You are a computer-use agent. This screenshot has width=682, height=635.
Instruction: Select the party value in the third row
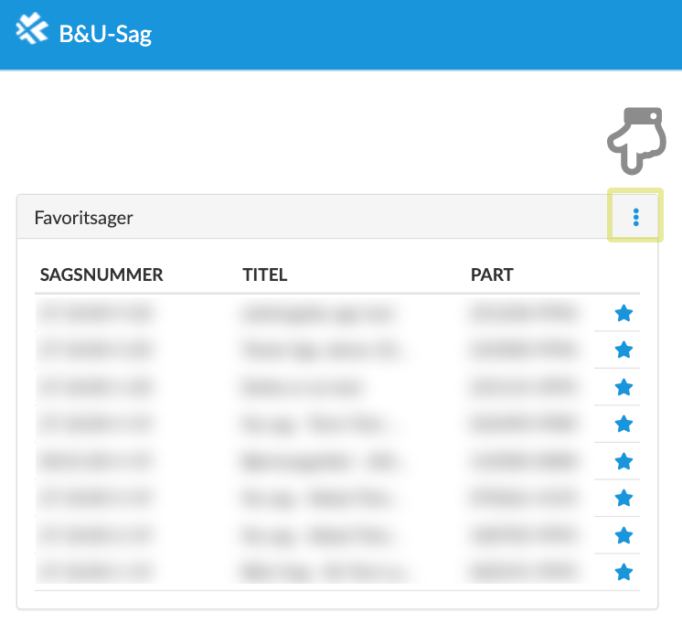click(x=524, y=387)
